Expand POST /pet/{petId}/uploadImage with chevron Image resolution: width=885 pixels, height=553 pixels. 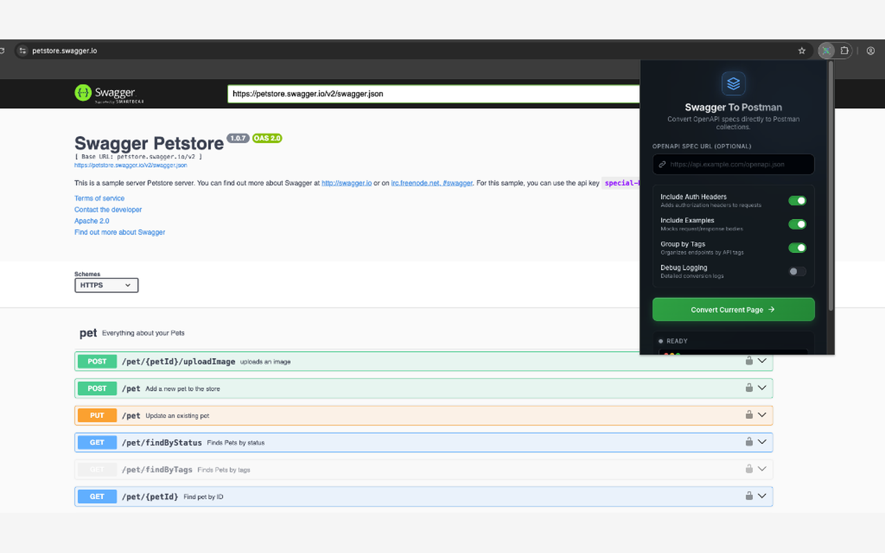(x=762, y=361)
